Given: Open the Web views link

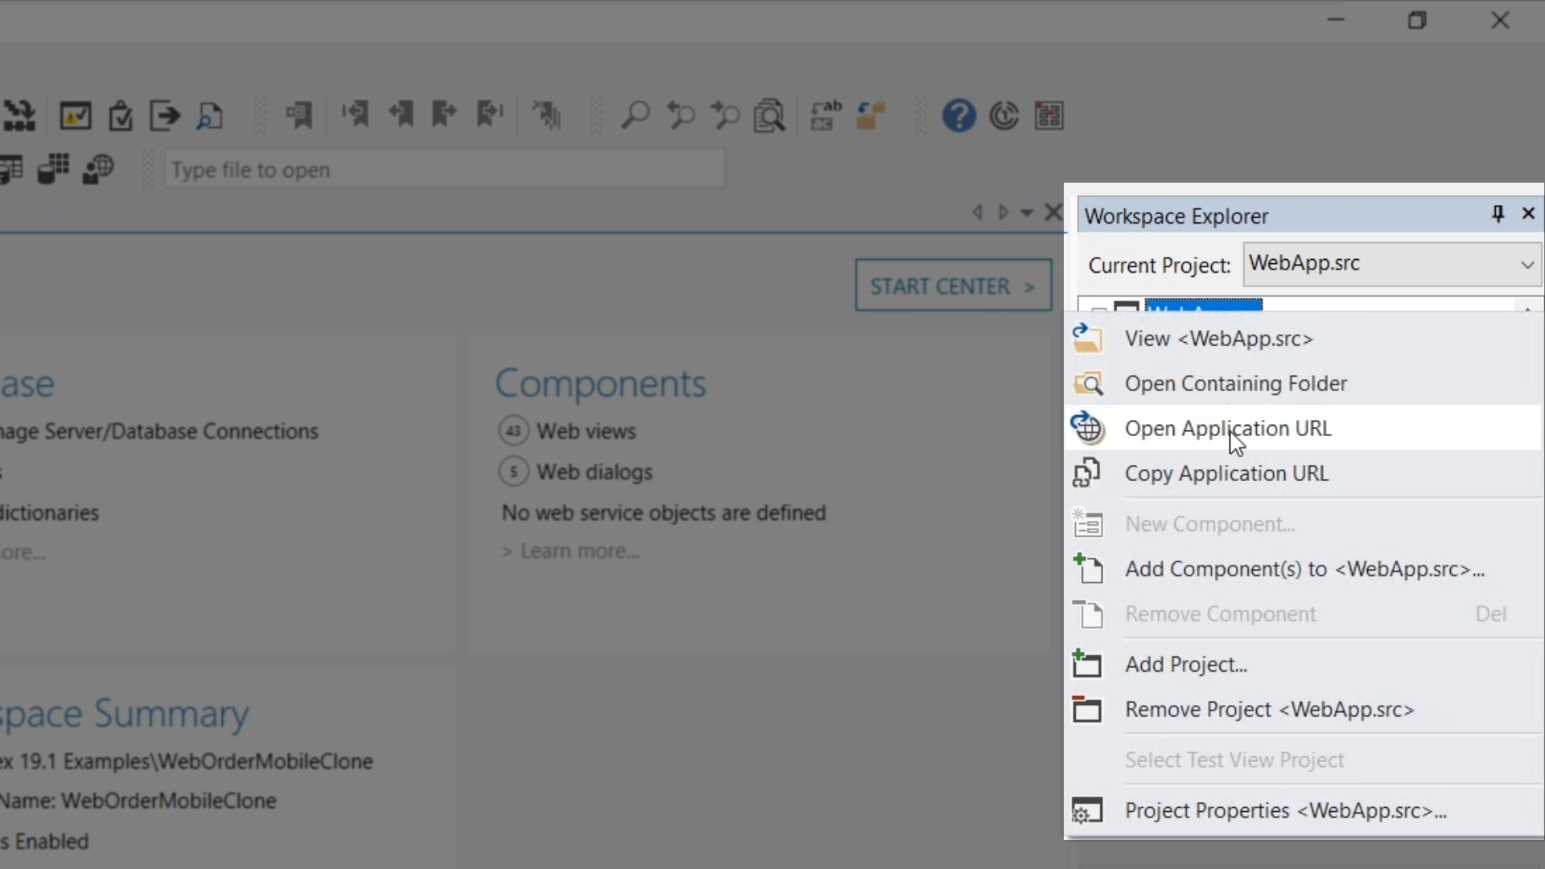Looking at the screenshot, I should (x=586, y=431).
